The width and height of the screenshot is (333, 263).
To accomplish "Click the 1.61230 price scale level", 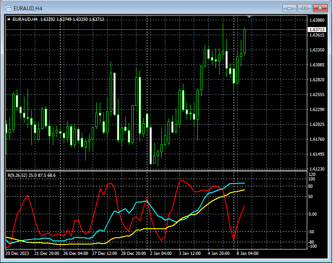I will coord(317,169).
